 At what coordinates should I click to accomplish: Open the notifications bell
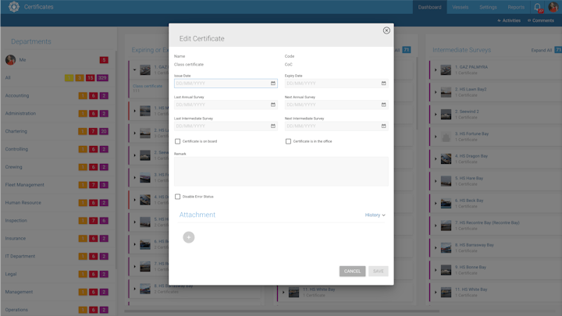pyautogui.click(x=537, y=7)
